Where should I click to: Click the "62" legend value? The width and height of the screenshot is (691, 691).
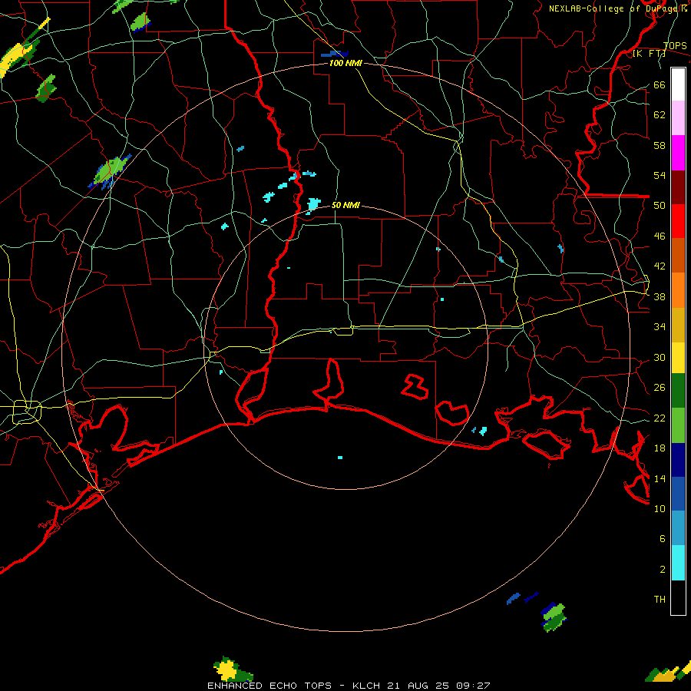tap(660, 115)
